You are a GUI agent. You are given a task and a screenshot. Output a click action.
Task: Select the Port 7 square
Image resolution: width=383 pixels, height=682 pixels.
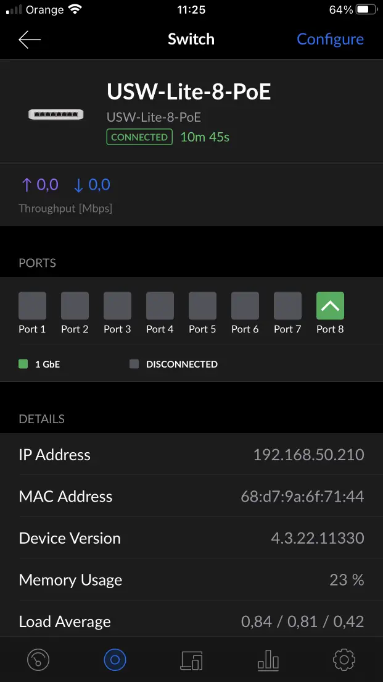[x=287, y=306]
